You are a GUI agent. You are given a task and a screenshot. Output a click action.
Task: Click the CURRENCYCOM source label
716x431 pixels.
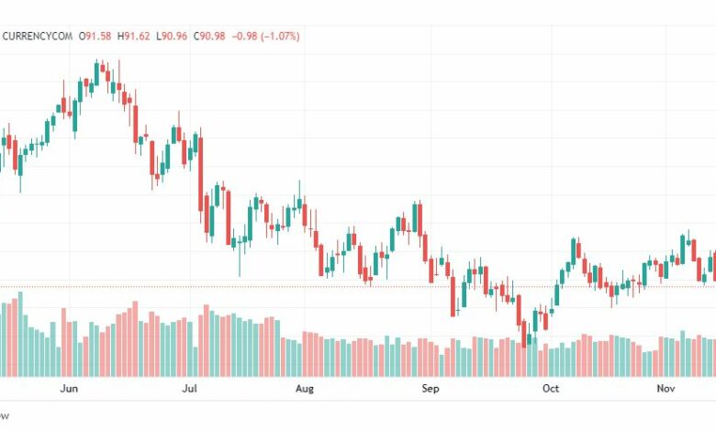point(38,36)
